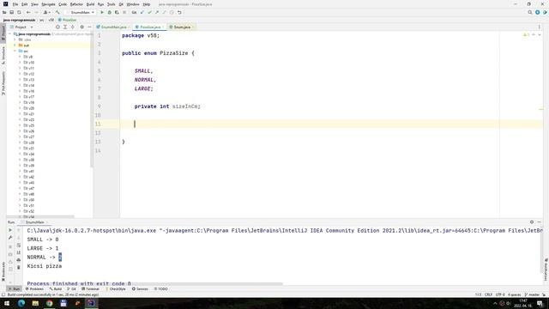Click the Reload from disk icon
The width and height of the screenshot is (549, 309).
[x=19, y=12]
